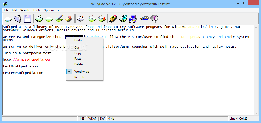This screenshot has width=261, height=123.
Task: Click the scrollbar down arrow
Action: tap(256, 113)
